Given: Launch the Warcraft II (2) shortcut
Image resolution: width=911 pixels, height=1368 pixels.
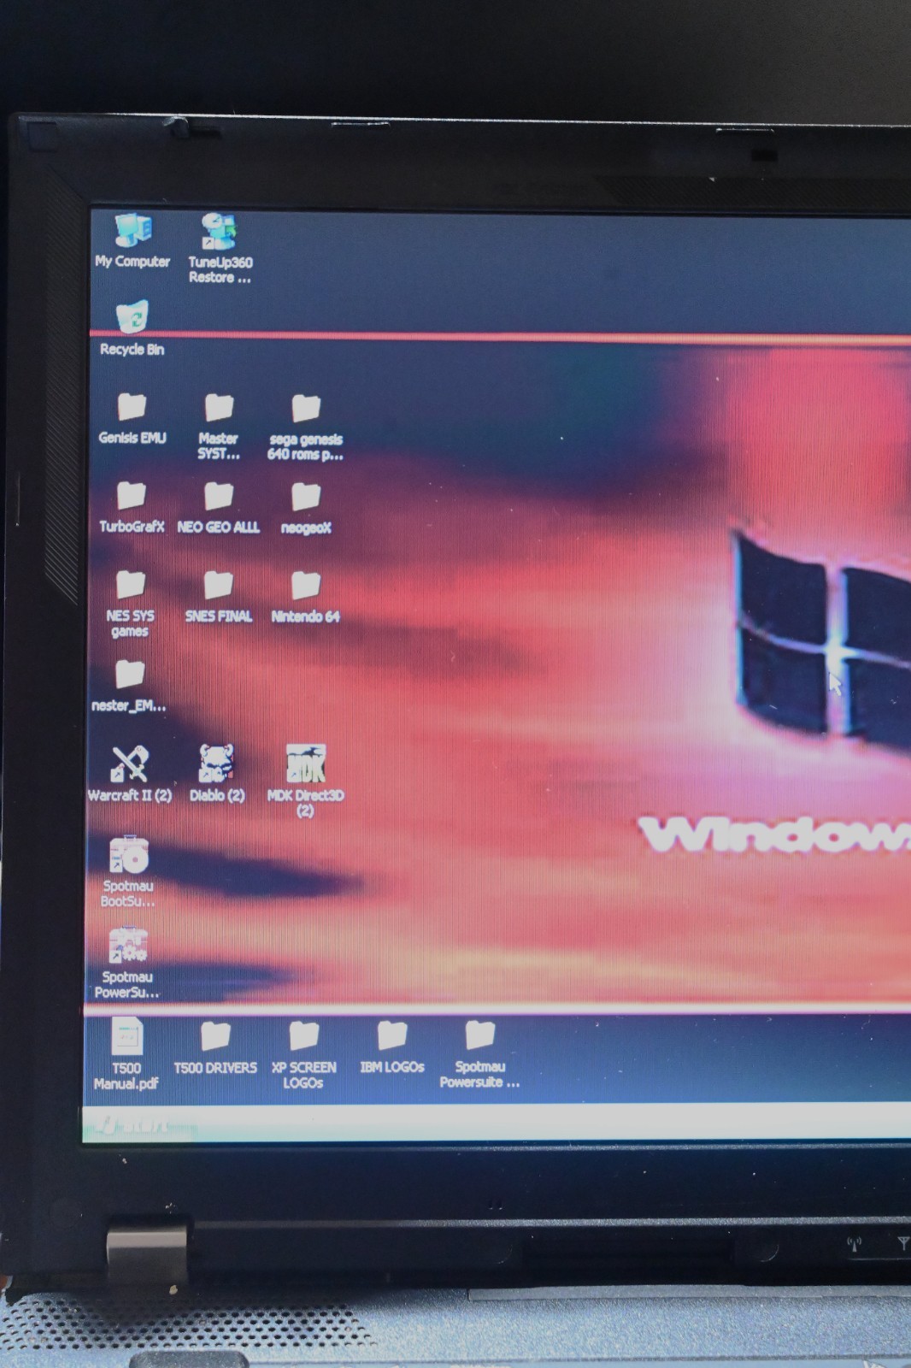Looking at the screenshot, I should click(129, 775).
